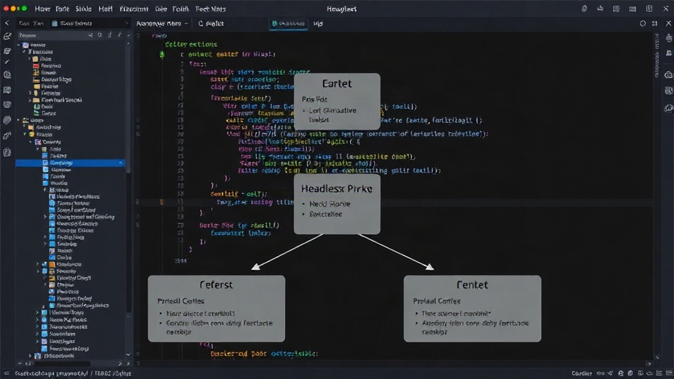This screenshot has height=379, width=674.
Task: Click the circle icon in editor tab bar
Action: 642,24
